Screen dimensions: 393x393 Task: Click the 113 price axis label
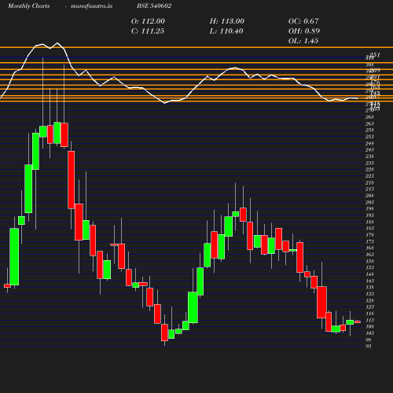[x=369, y=320]
